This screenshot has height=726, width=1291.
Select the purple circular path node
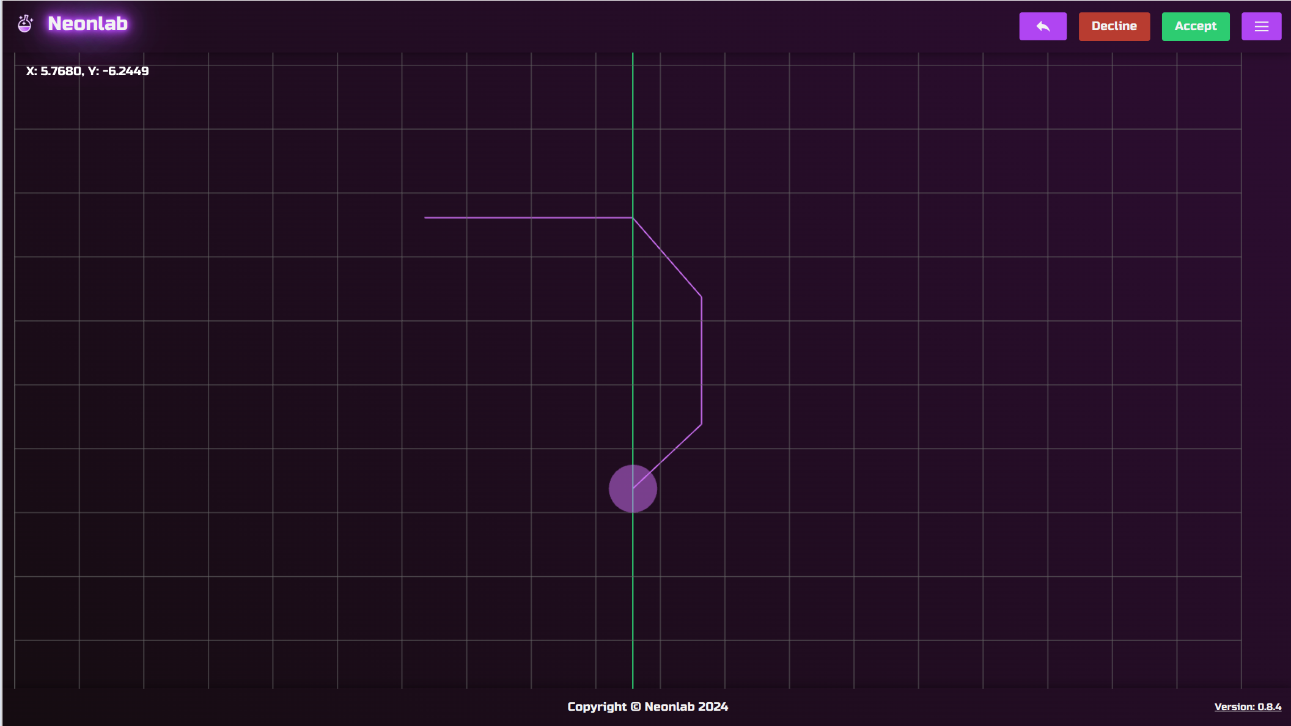click(633, 488)
